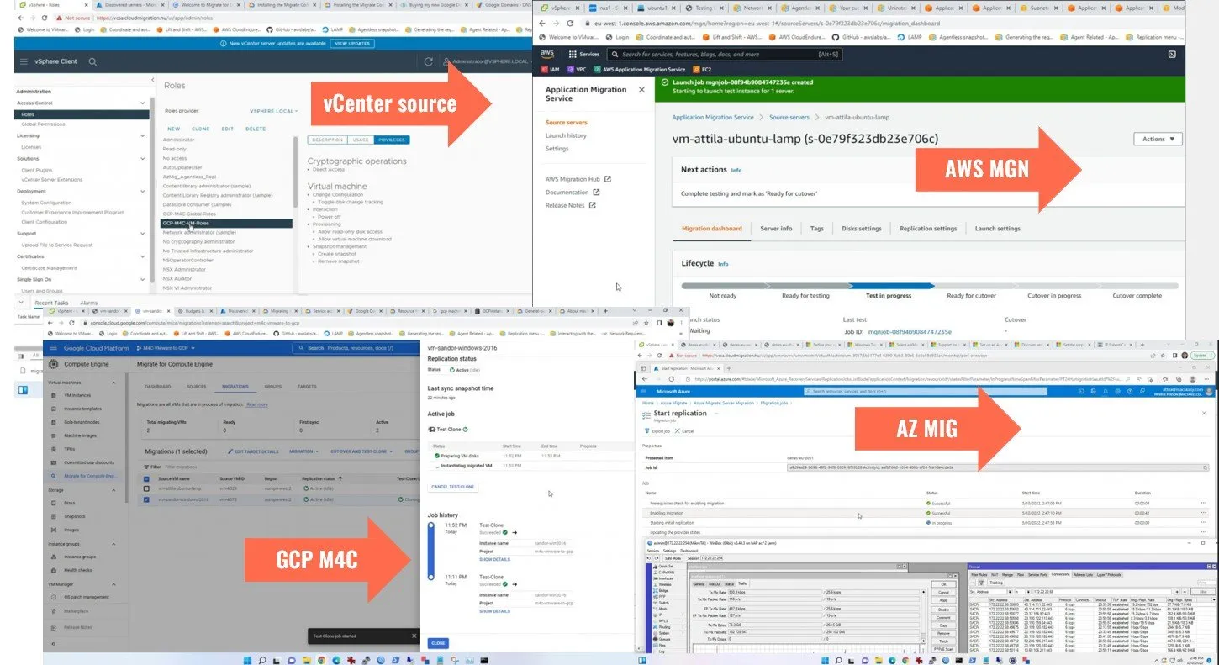Open the EC2 shortcut in AWS favorites bar
The image size is (1219, 665).
(x=701, y=69)
